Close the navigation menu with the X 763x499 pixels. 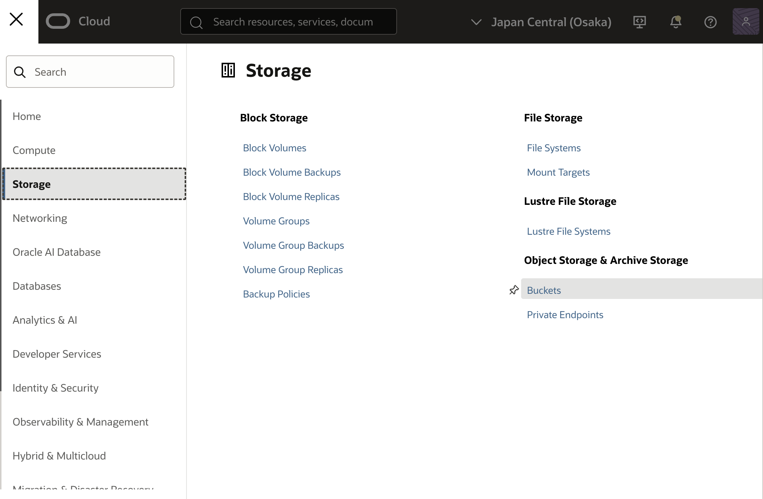click(x=16, y=19)
